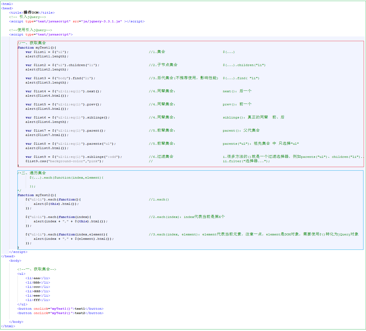Image resolution: width=366 pixels, height=331 pixels.
Task: Click the function myTest2() declaration
Action: tap(37, 195)
